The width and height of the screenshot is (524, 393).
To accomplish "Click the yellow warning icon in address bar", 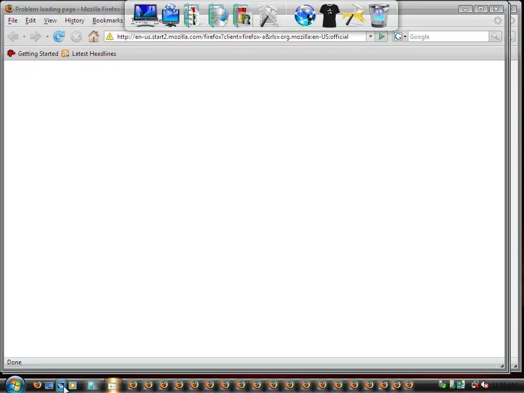I will pos(110,37).
